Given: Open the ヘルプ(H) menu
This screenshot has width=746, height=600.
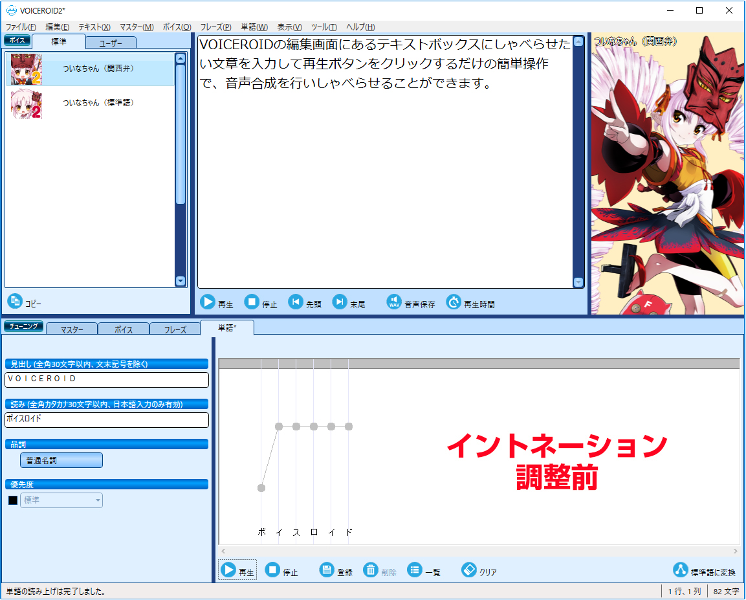Looking at the screenshot, I should 360,27.
